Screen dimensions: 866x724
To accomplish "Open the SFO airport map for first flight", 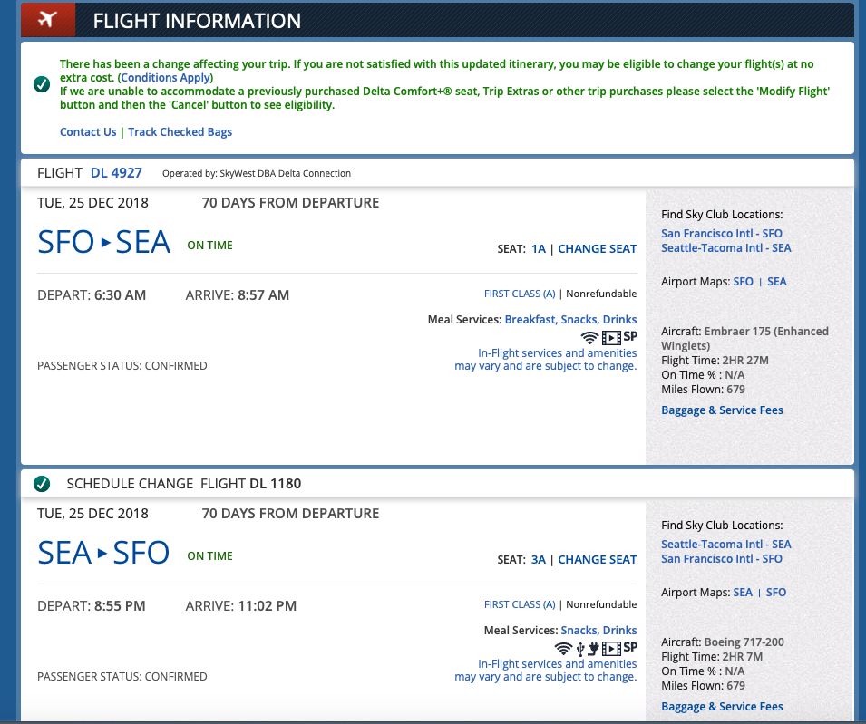I will [x=743, y=282].
